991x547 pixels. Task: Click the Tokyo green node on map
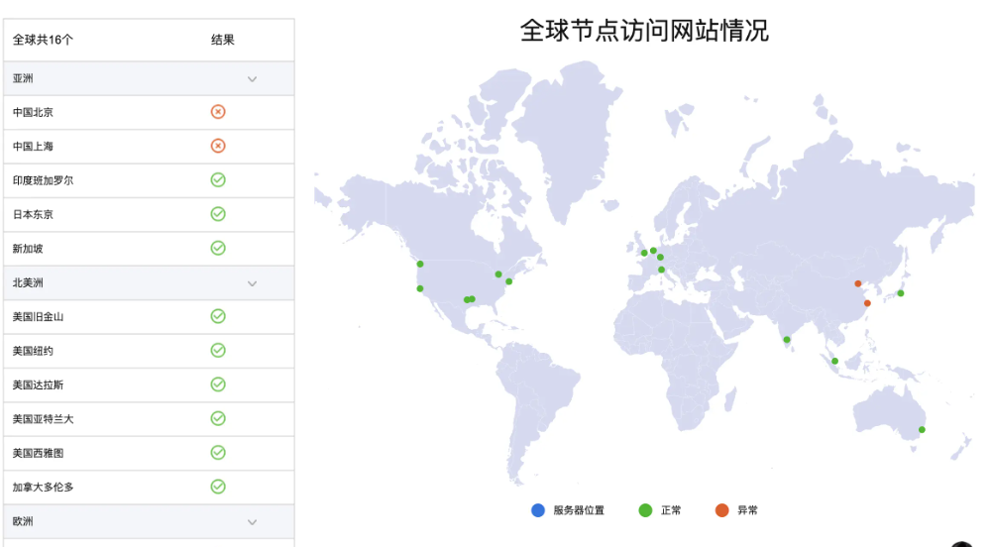pos(901,293)
